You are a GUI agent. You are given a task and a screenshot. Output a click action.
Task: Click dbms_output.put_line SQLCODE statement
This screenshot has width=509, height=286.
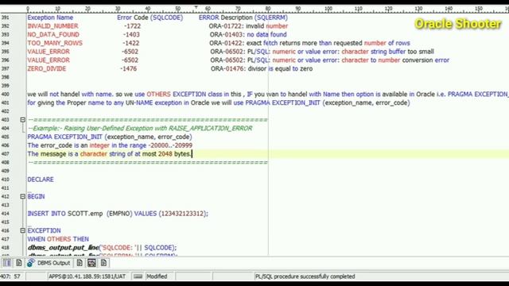tap(103, 247)
